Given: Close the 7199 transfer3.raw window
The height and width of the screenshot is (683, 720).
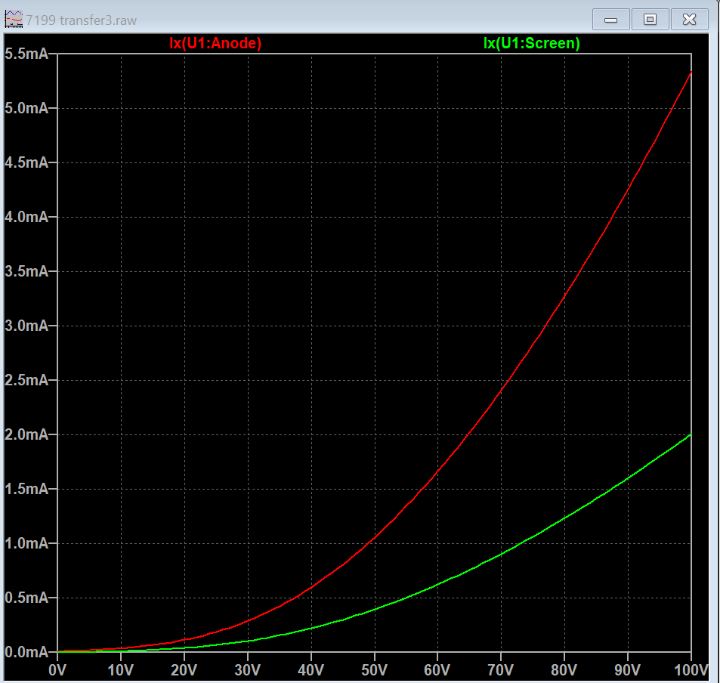Looking at the screenshot, I should coord(690,20).
